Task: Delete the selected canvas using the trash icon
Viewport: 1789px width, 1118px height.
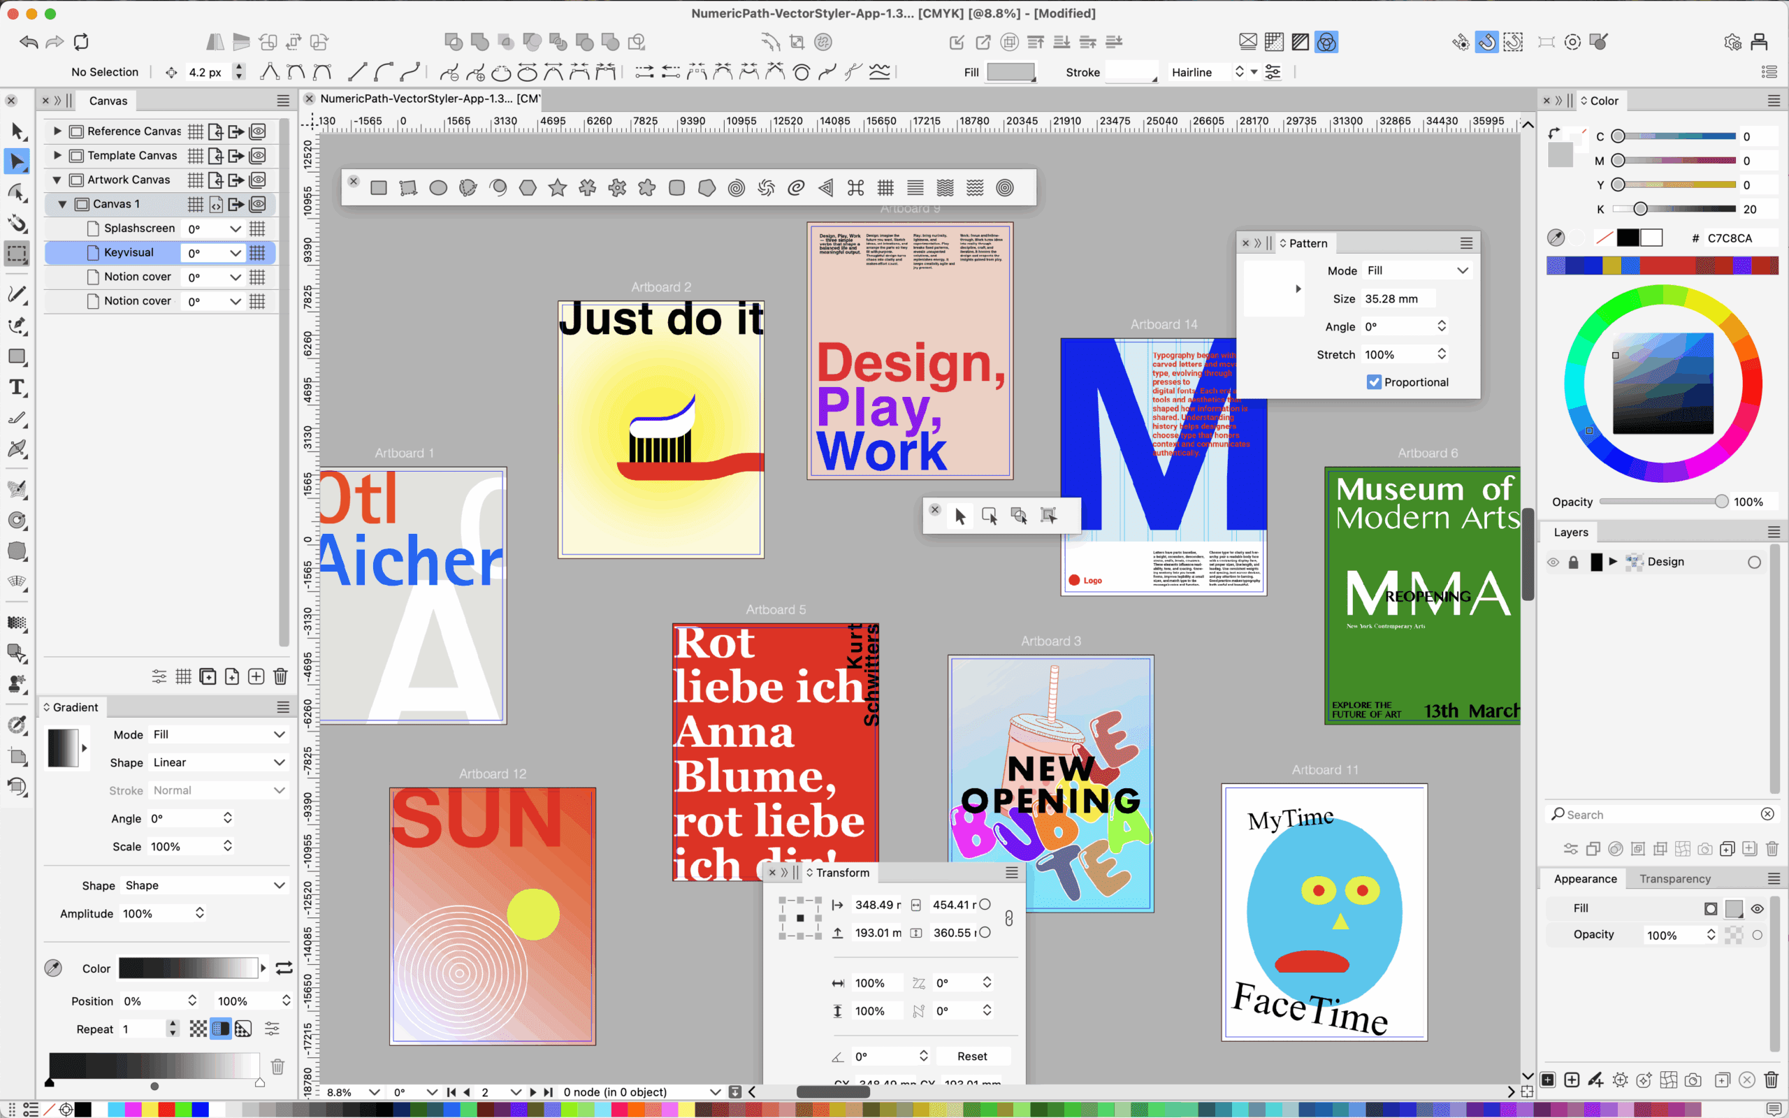Action: point(280,675)
